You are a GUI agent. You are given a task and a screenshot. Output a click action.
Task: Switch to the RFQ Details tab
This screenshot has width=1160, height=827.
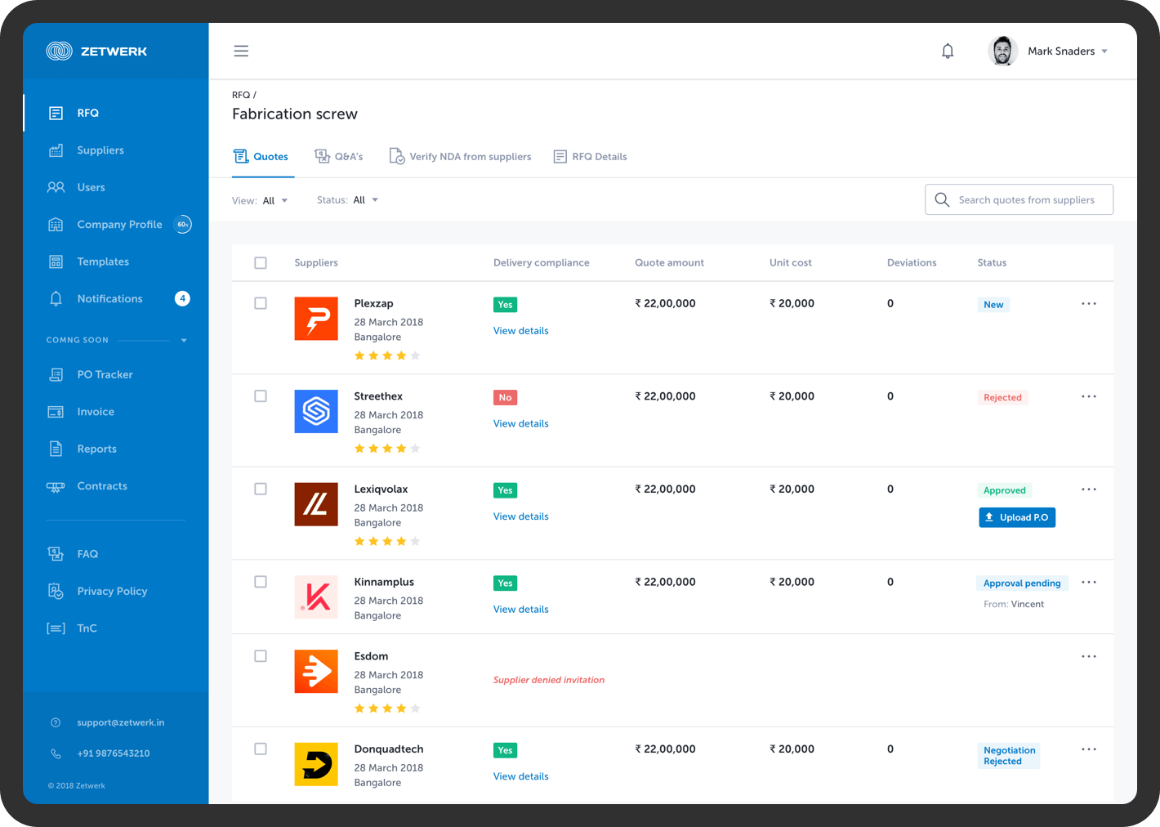(x=591, y=156)
